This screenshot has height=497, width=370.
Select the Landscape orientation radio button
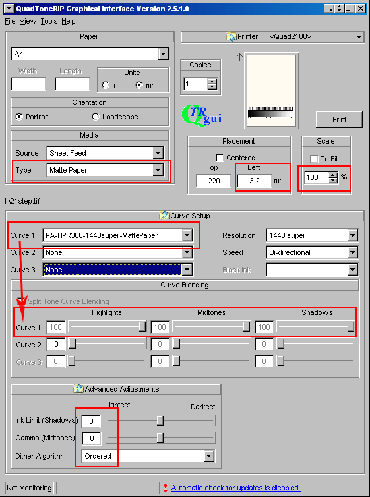point(96,117)
